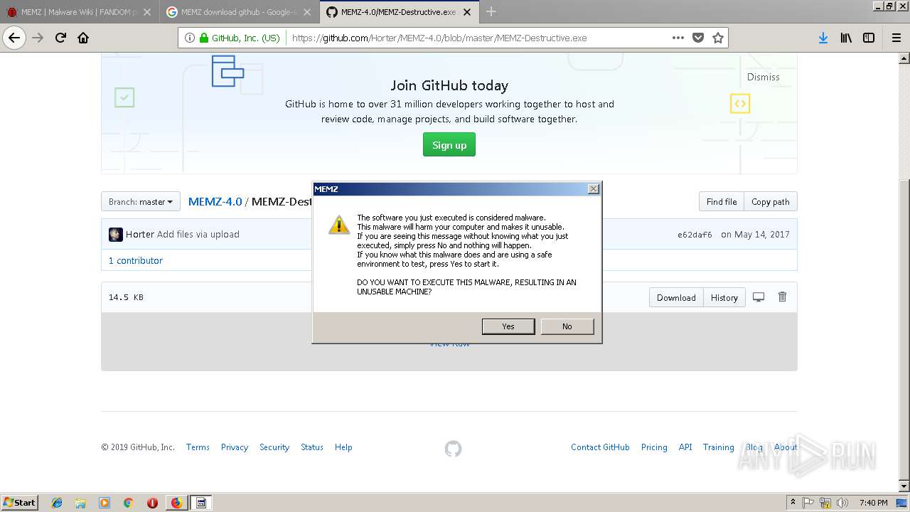Close the Malware Wiki tab
The height and width of the screenshot is (512, 910).
[148, 12]
